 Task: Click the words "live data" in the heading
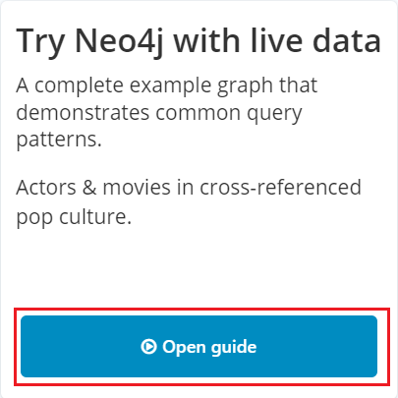[315, 40]
